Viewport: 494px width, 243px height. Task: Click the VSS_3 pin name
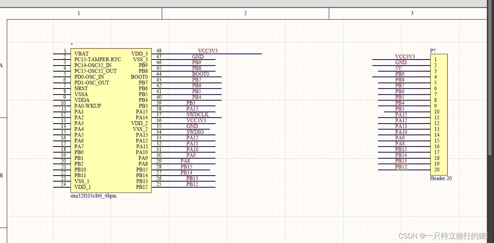click(x=140, y=60)
